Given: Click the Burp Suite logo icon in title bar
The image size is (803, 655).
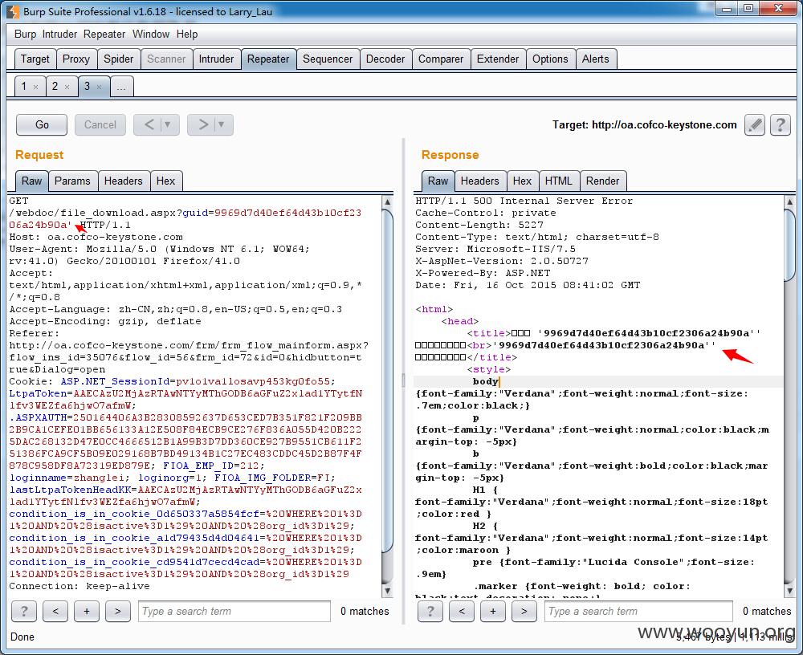Looking at the screenshot, I should (12, 11).
